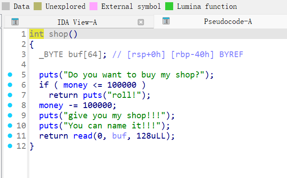The height and width of the screenshot is (178, 287).
Task: Click the green Lumina function swatch
Action: point(169,6)
